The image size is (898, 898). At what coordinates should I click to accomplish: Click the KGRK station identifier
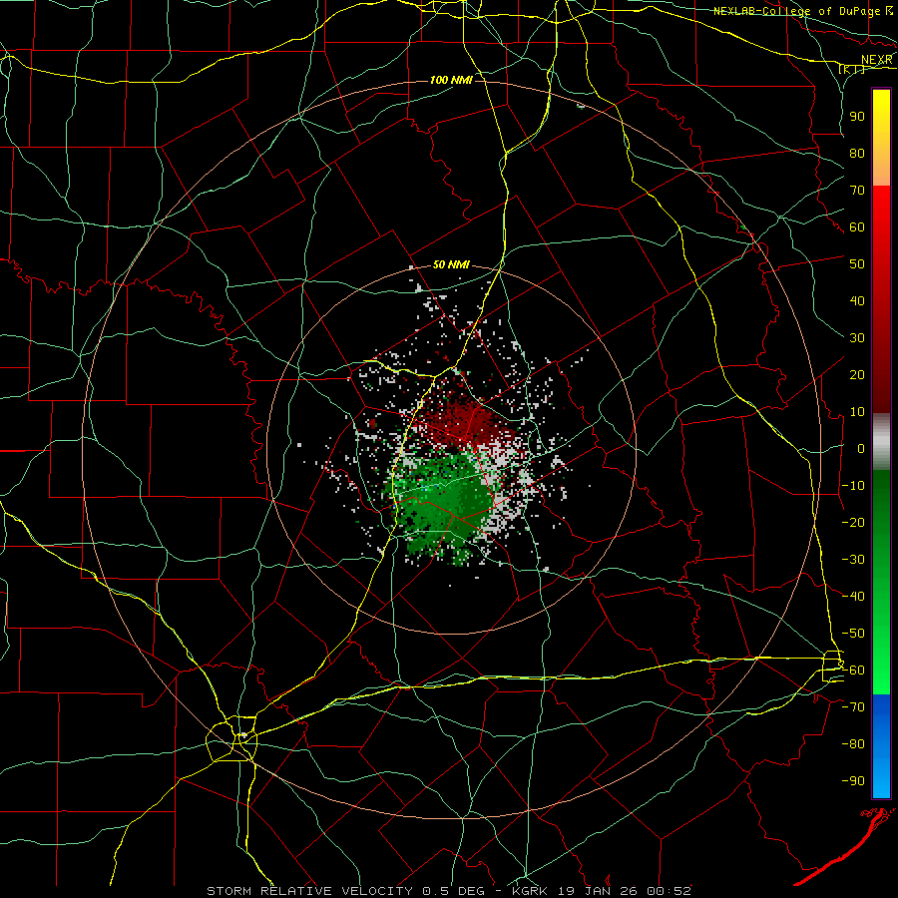(x=529, y=891)
